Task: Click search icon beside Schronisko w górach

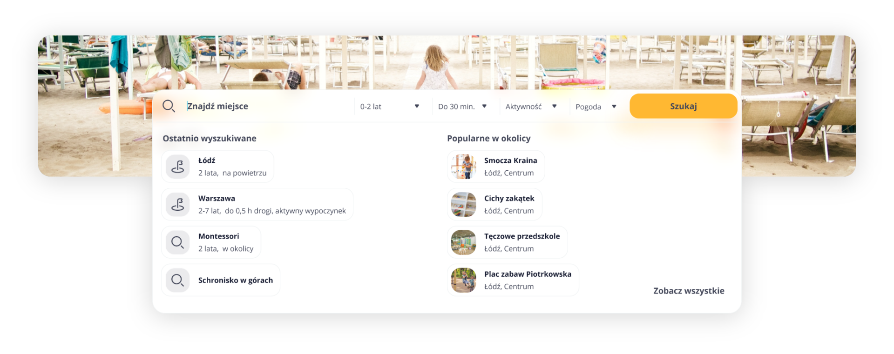Action: (178, 280)
